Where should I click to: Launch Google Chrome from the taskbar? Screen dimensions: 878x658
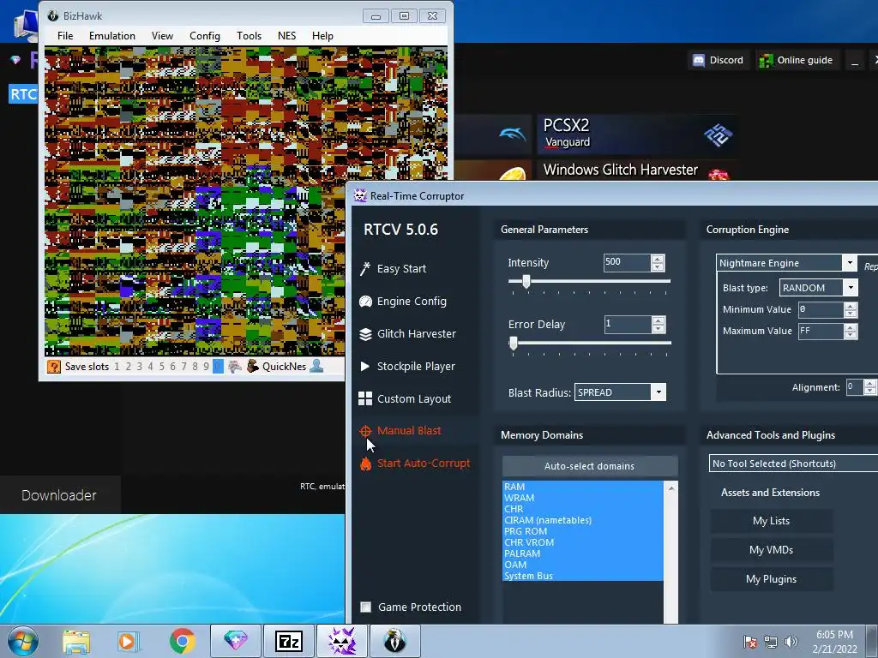pyautogui.click(x=182, y=641)
